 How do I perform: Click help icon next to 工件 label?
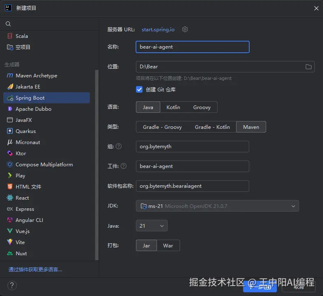click(124, 166)
